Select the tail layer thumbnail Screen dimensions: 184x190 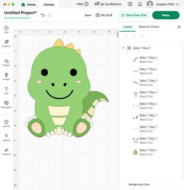pyautogui.click(x=135, y=60)
